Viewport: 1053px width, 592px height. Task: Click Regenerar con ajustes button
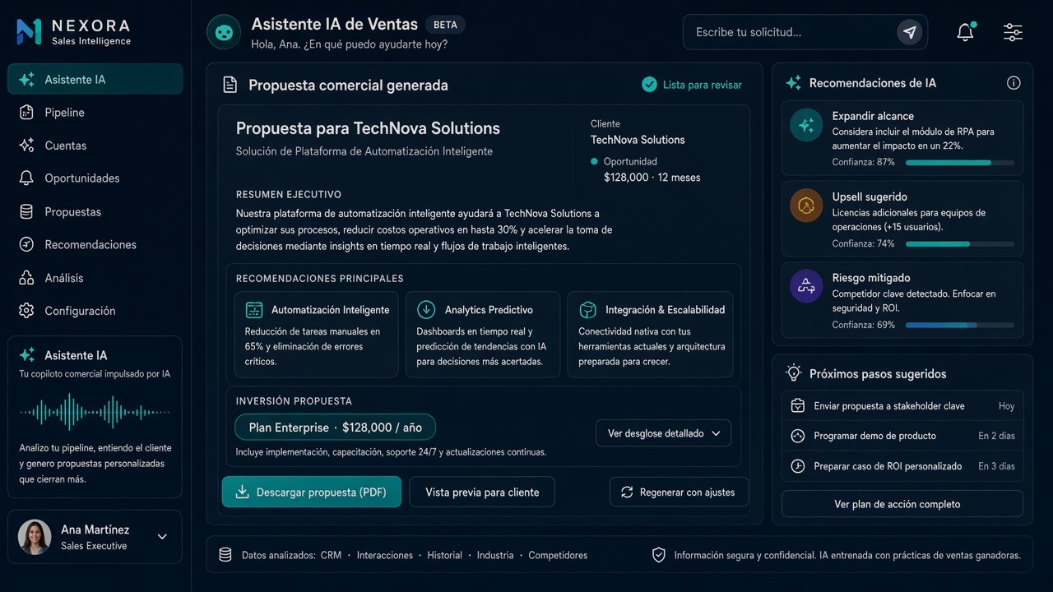[x=679, y=492]
